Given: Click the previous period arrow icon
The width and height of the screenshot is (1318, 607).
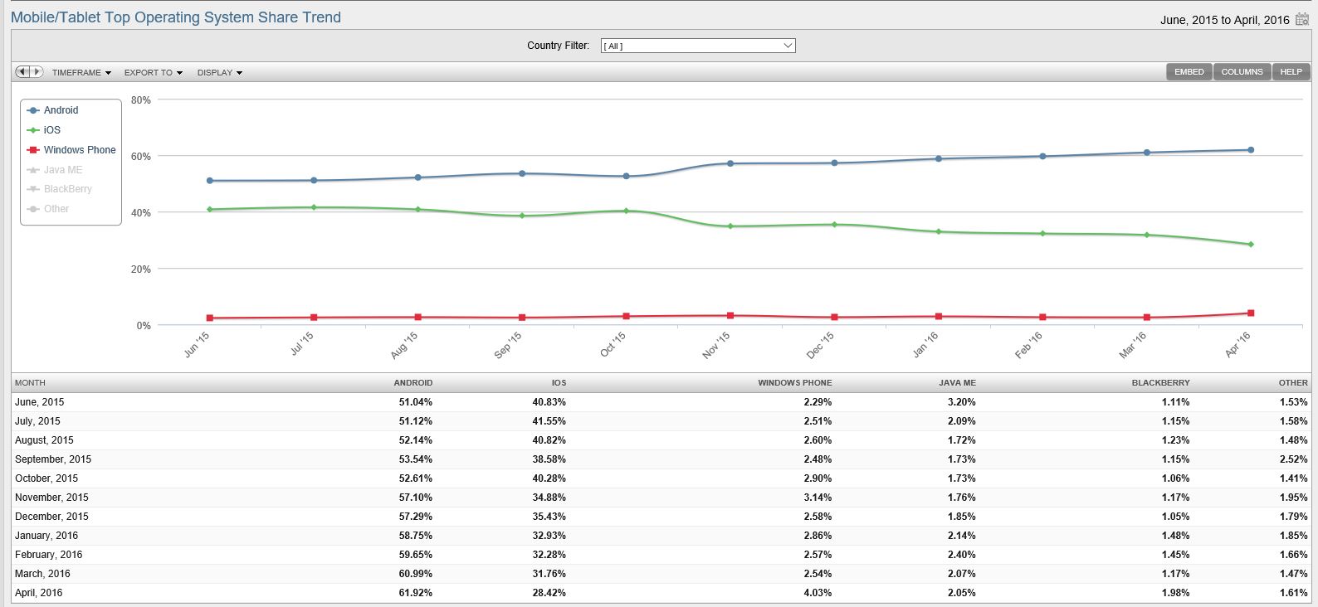Looking at the screenshot, I should [x=22, y=72].
